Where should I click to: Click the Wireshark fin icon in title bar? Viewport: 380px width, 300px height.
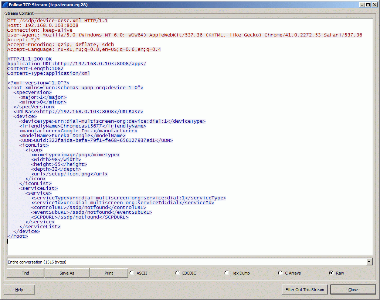click(x=5, y=4)
